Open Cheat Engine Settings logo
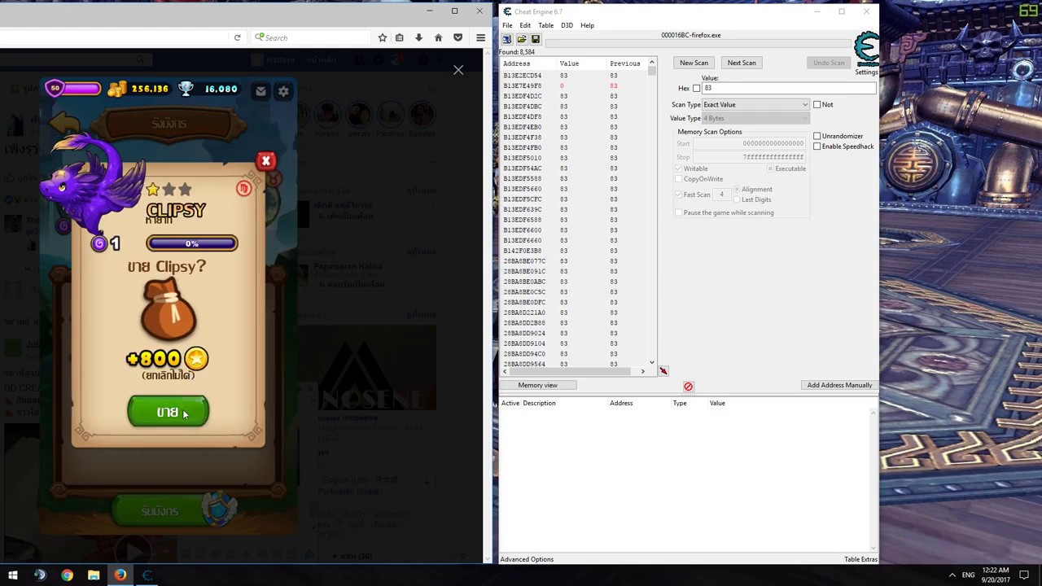The image size is (1042, 586). 866,53
